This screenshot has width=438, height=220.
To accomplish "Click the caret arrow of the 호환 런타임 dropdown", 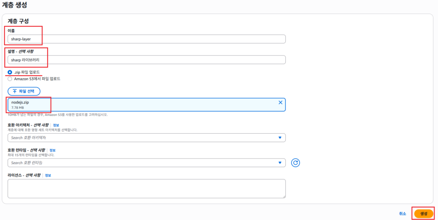I will coord(280,163).
